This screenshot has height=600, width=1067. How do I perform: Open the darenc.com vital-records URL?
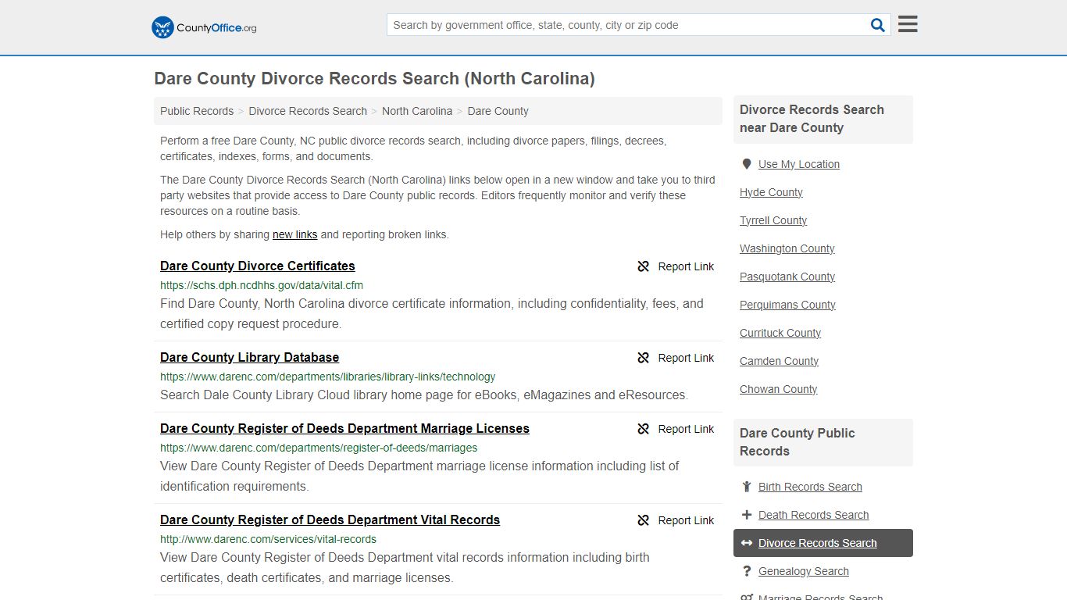pyautogui.click(x=268, y=539)
